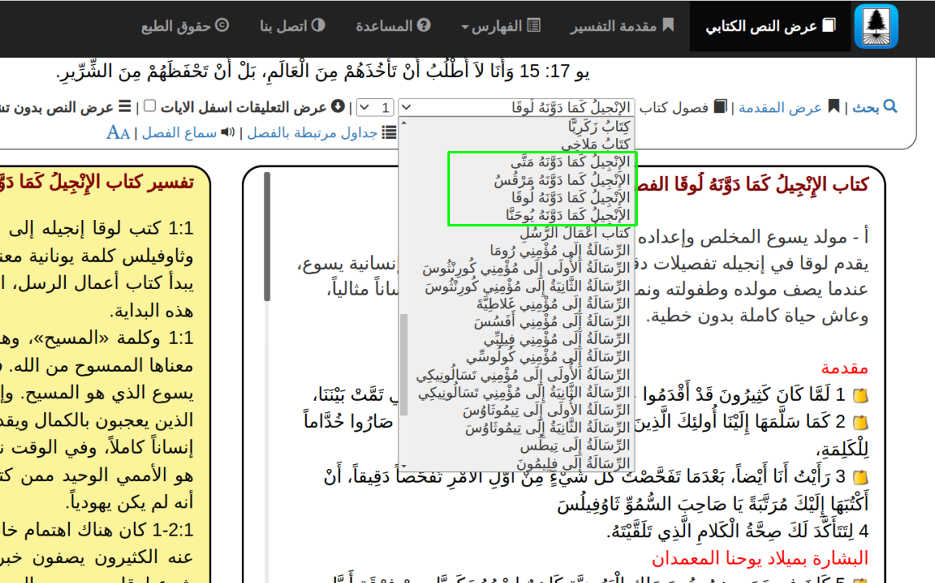The height and width of the screenshot is (583, 935).
Task: Select الإنجيل كما دونه مَتَّى option
Action: point(570,161)
